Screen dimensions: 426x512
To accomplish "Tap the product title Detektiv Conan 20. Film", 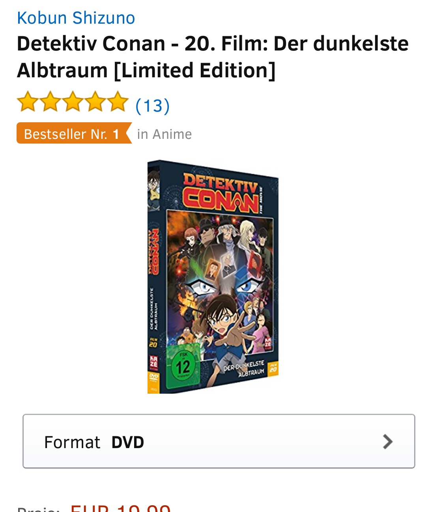I will pos(213,57).
